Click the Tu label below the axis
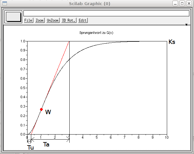Image resolution: width=194 pixels, height=154 pixels. [30, 147]
